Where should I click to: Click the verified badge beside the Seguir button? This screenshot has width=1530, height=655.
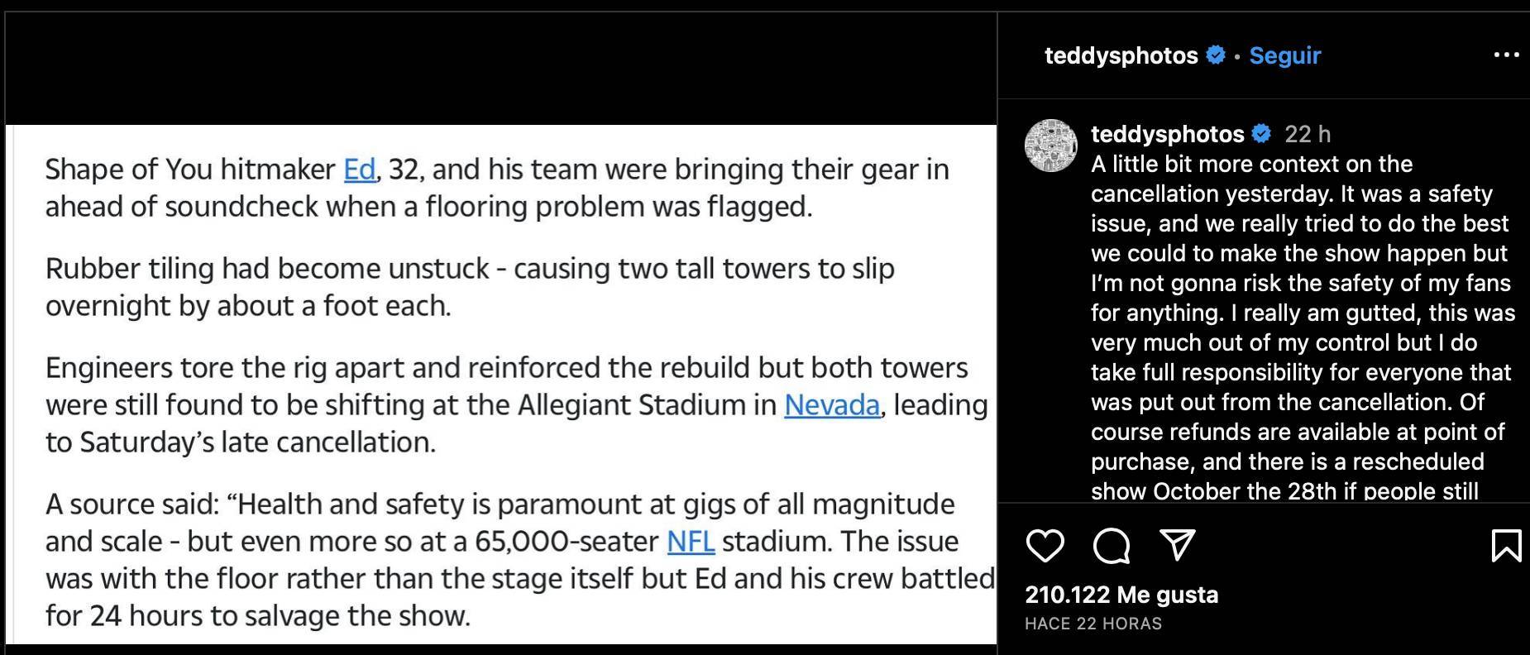1216,55
